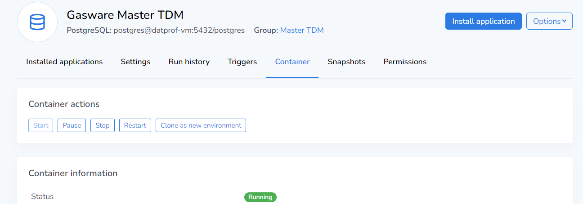Restart the container
The height and width of the screenshot is (204, 583).
[x=135, y=125]
